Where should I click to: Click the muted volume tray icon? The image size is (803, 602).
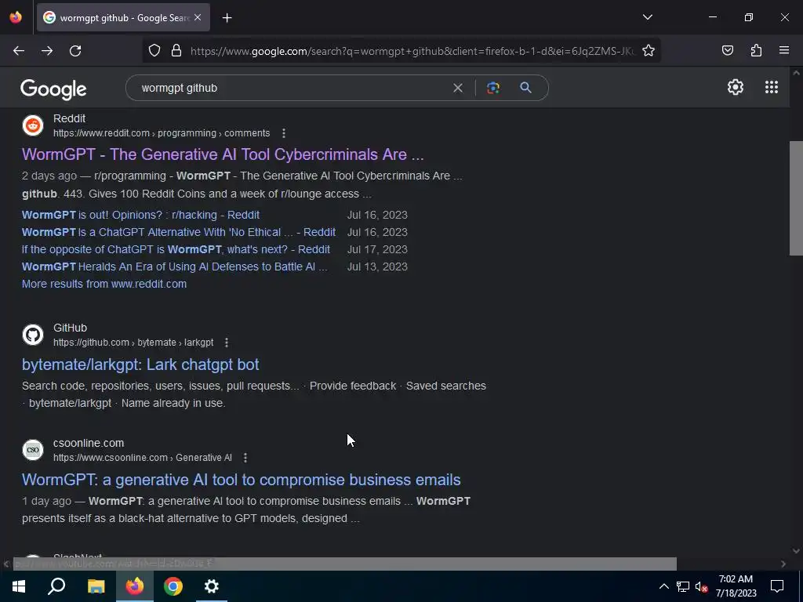[702, 586]
